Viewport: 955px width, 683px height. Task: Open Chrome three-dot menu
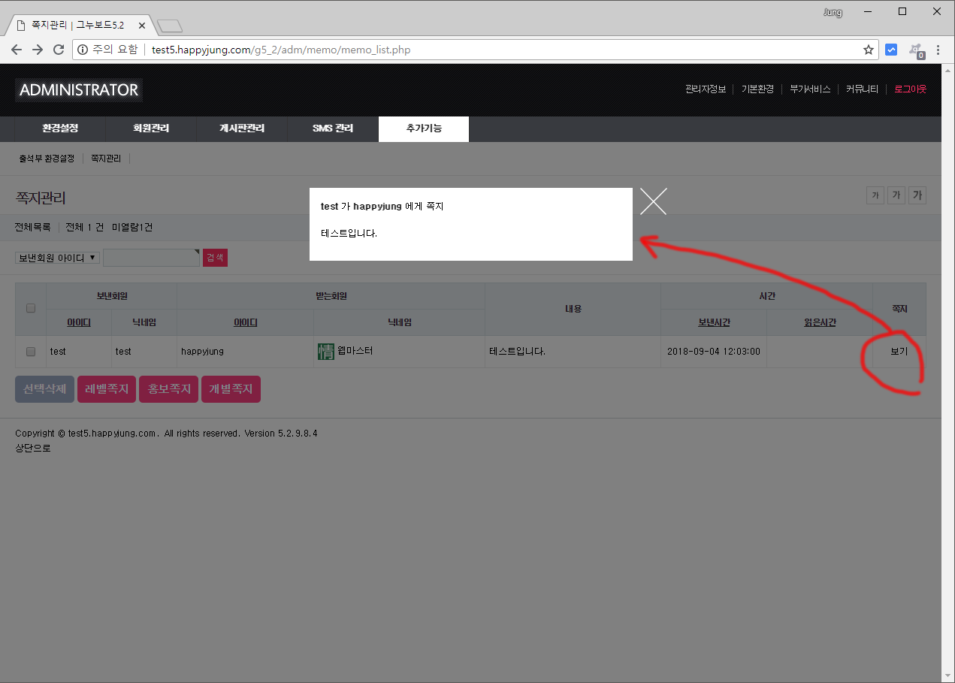tap(938, 50)
